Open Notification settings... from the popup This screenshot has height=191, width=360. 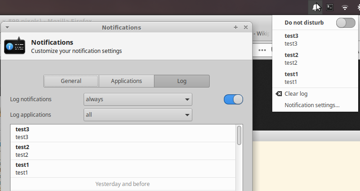coord(312,105)
